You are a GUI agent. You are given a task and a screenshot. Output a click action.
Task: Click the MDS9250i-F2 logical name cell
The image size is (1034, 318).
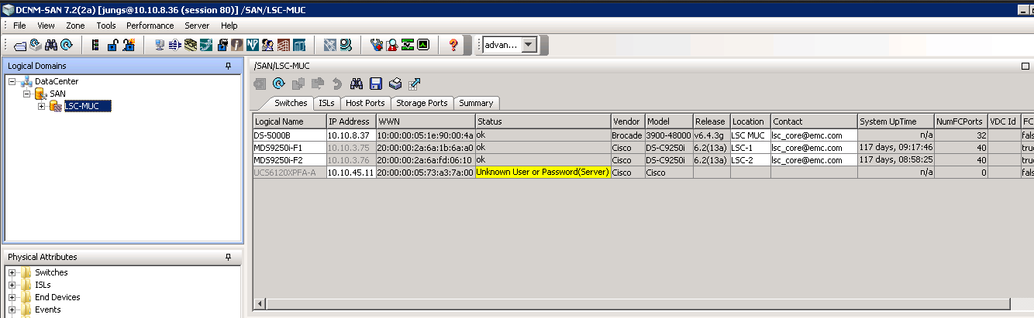(x=289, y=159)
